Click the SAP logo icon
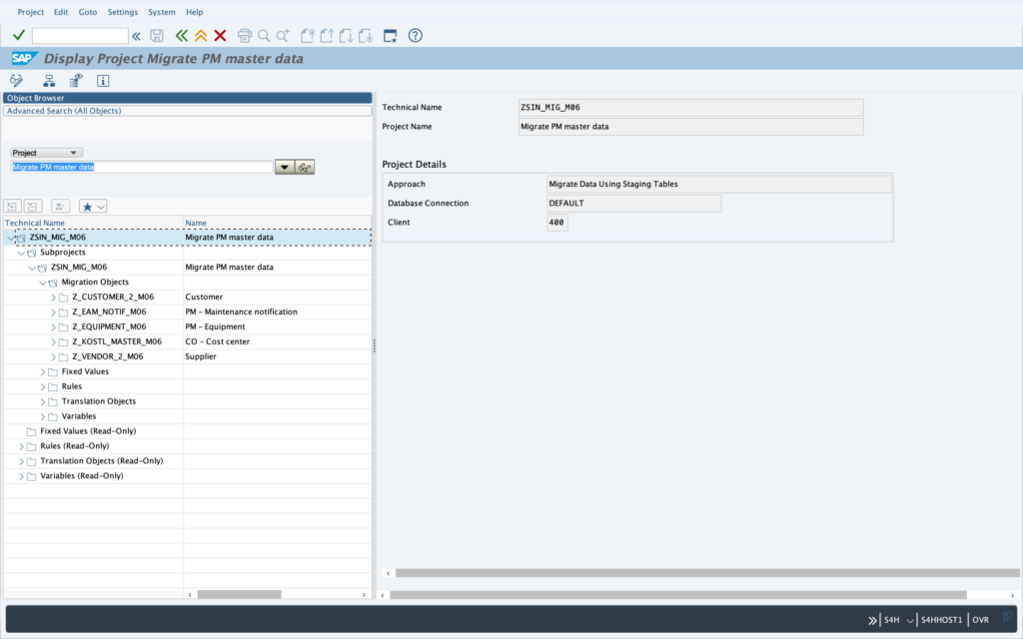This screenshot has width=1023, height=639. (25, 59)
